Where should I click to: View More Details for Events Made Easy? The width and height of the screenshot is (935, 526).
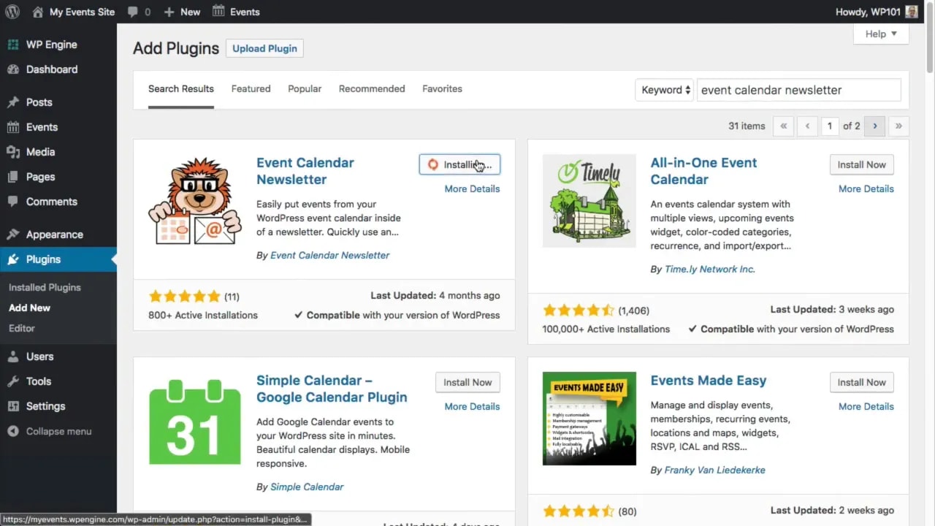(x=866, y=406)
